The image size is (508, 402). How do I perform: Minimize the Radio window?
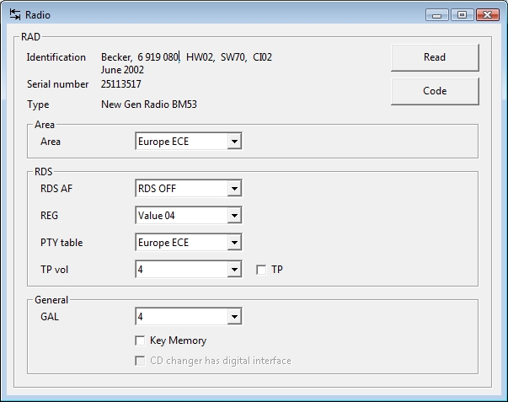[x=436, y=15]
